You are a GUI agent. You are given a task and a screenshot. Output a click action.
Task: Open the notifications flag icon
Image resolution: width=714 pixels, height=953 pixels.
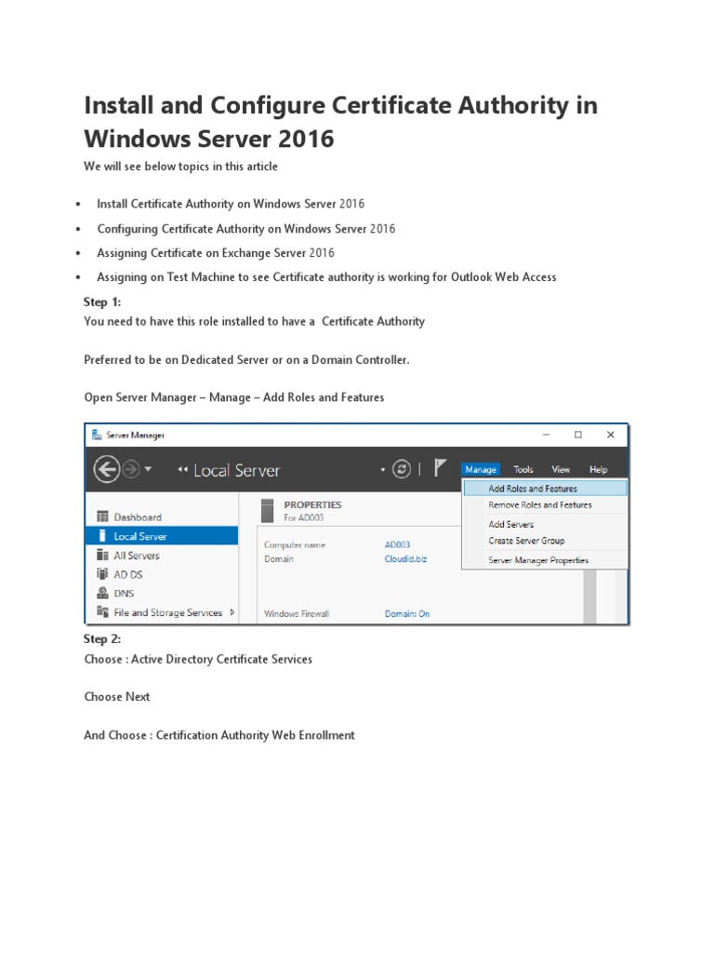tap(440, 469)
